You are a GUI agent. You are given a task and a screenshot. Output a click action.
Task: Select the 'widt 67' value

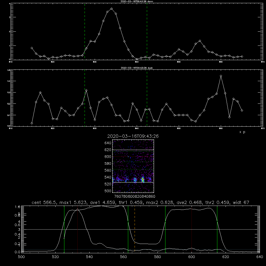(x=241, y=202)
